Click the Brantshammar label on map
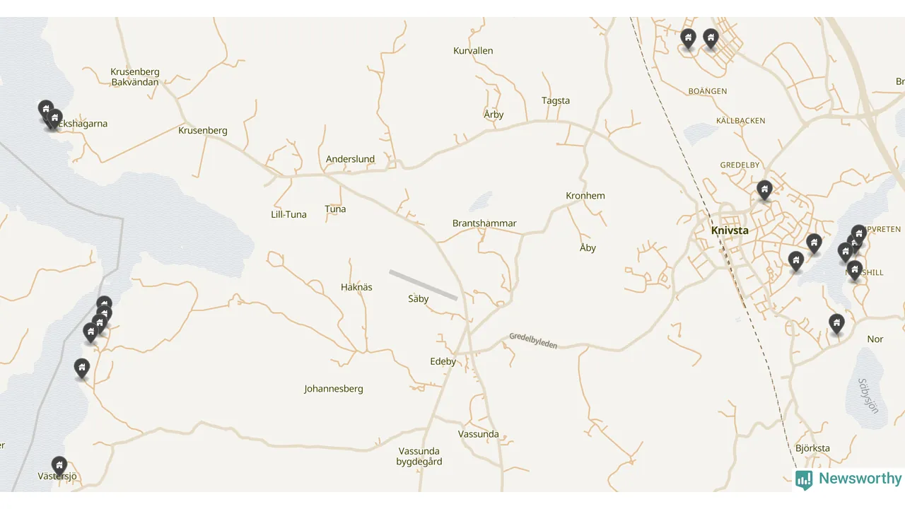Screen dimensions: 905x509 tap(484, 223)
